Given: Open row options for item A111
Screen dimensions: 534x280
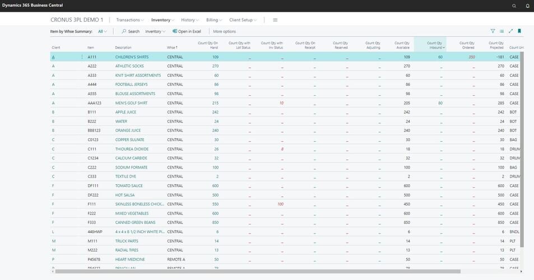Looking at the screenshot, I should tap(82, 57).
